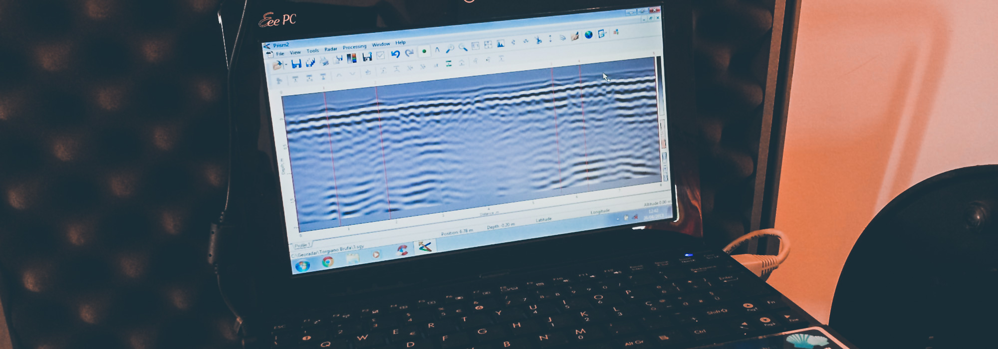The width and height of the screenshot is (998, 349).
Task: Click the green dot record button
Action: 424,51
